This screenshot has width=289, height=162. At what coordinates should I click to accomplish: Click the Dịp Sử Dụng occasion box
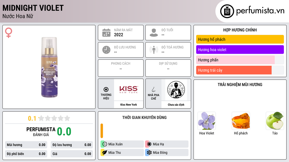[x=168, y=68]
